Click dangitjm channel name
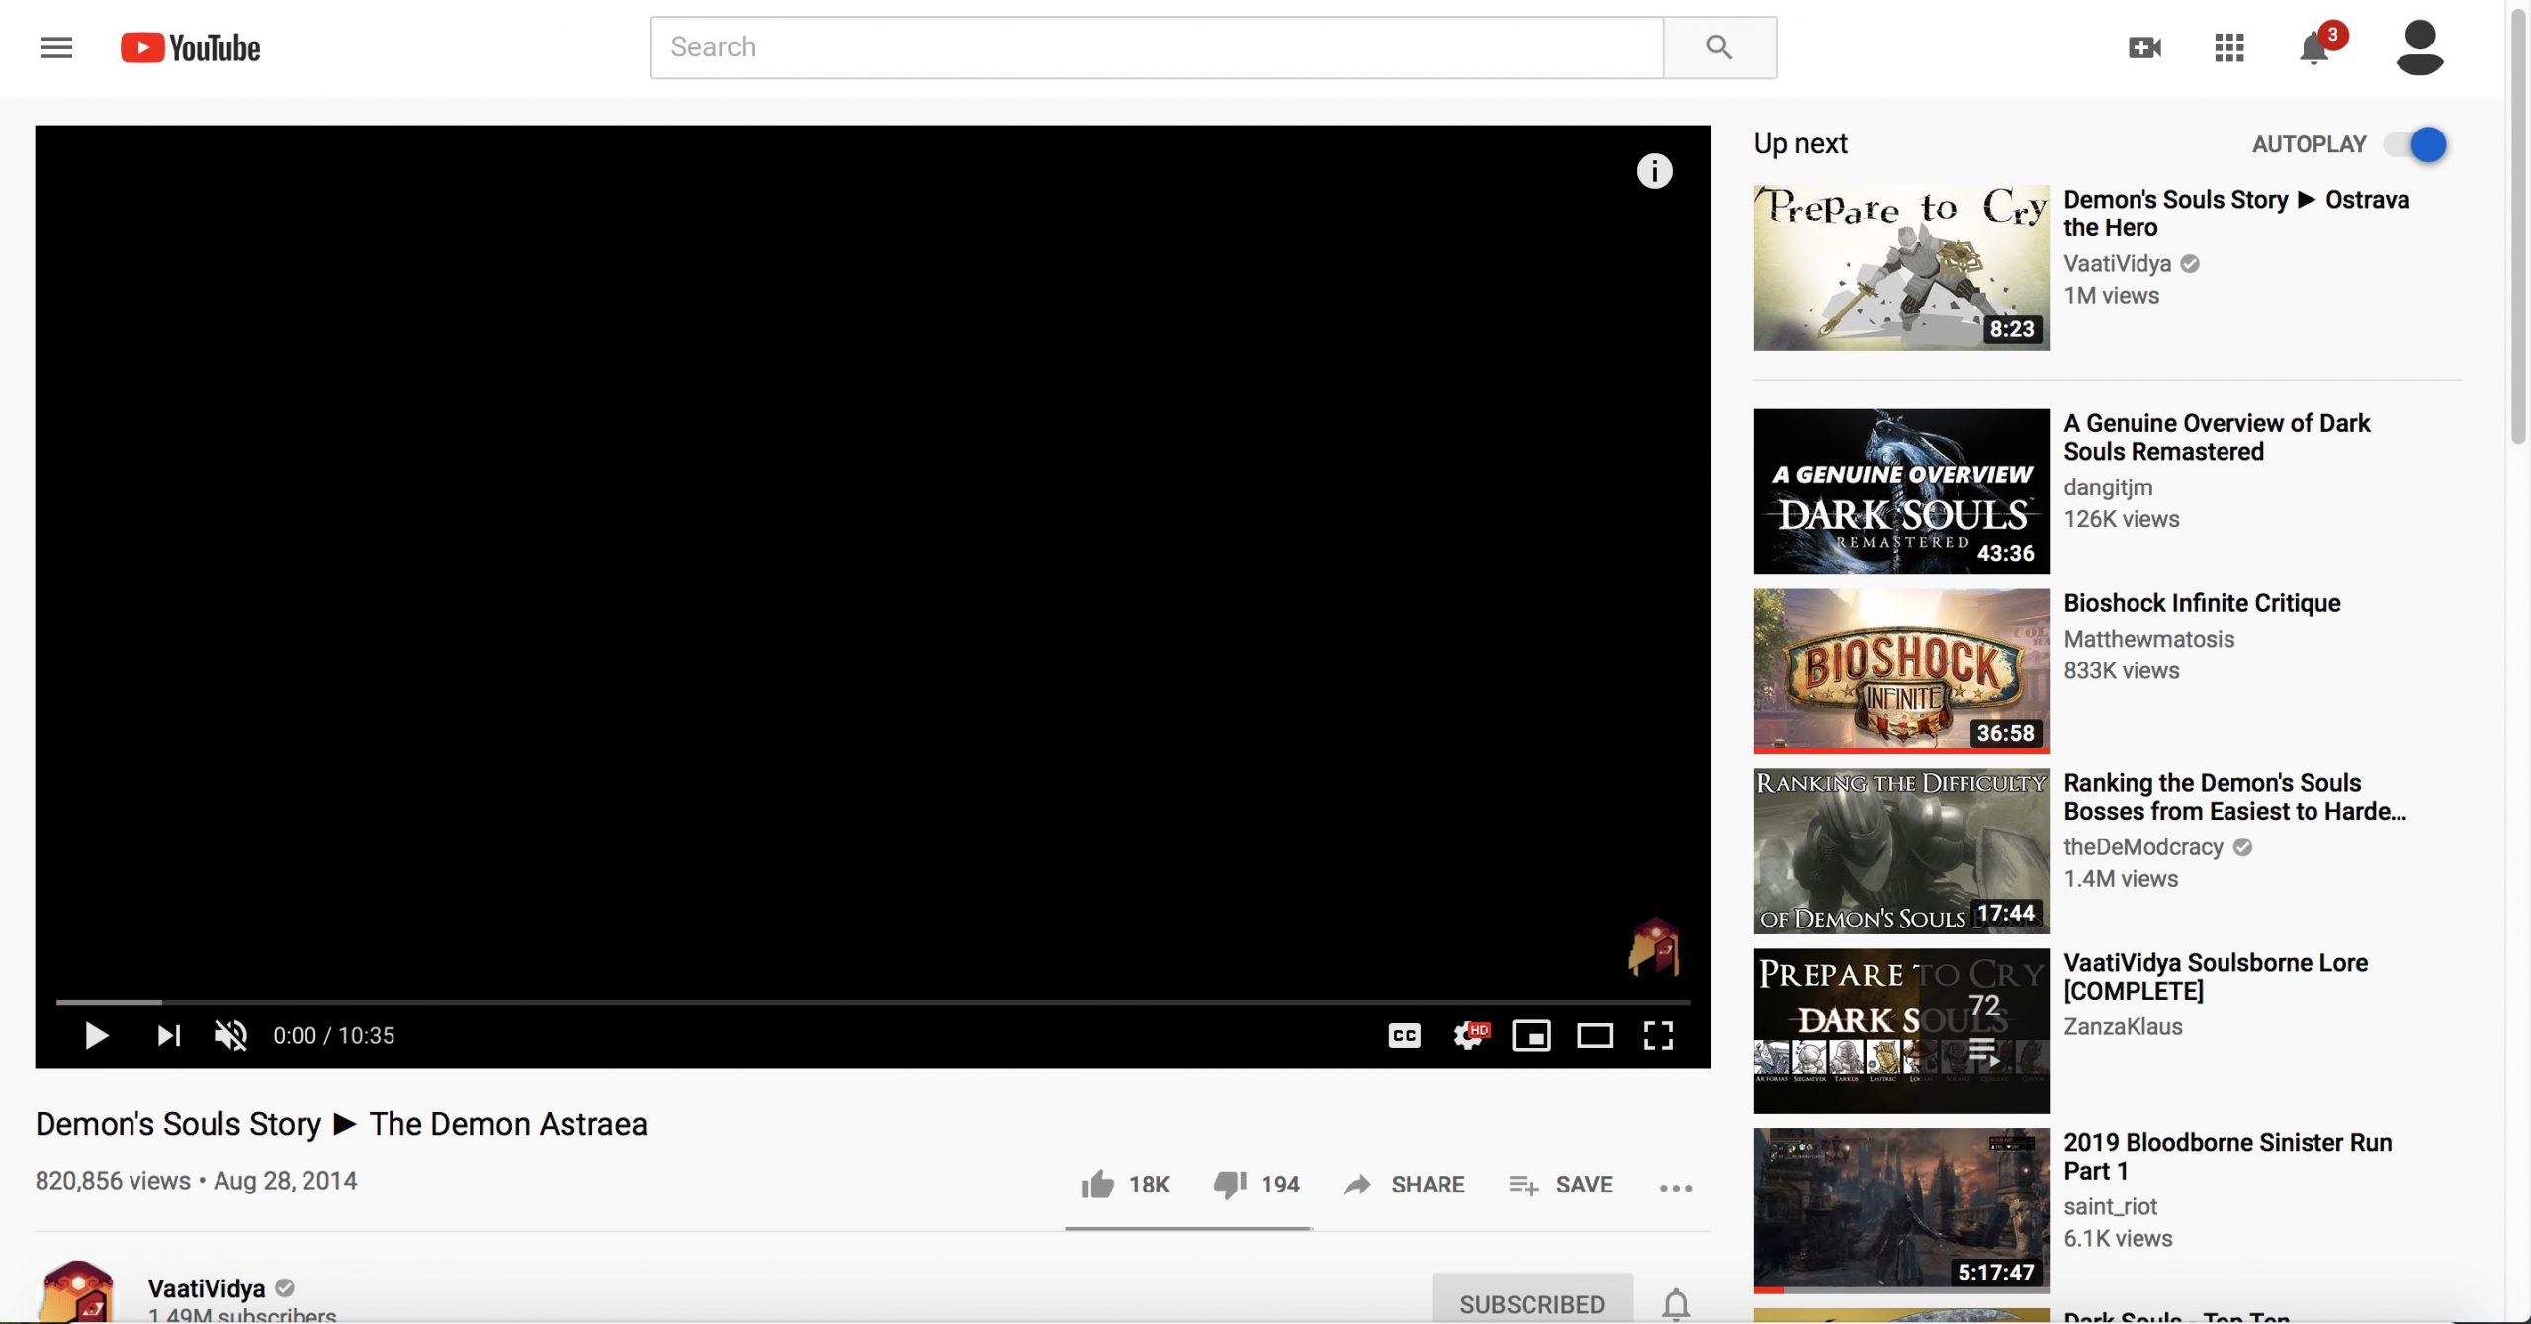2531x1324 pixels. (2108, 486)
